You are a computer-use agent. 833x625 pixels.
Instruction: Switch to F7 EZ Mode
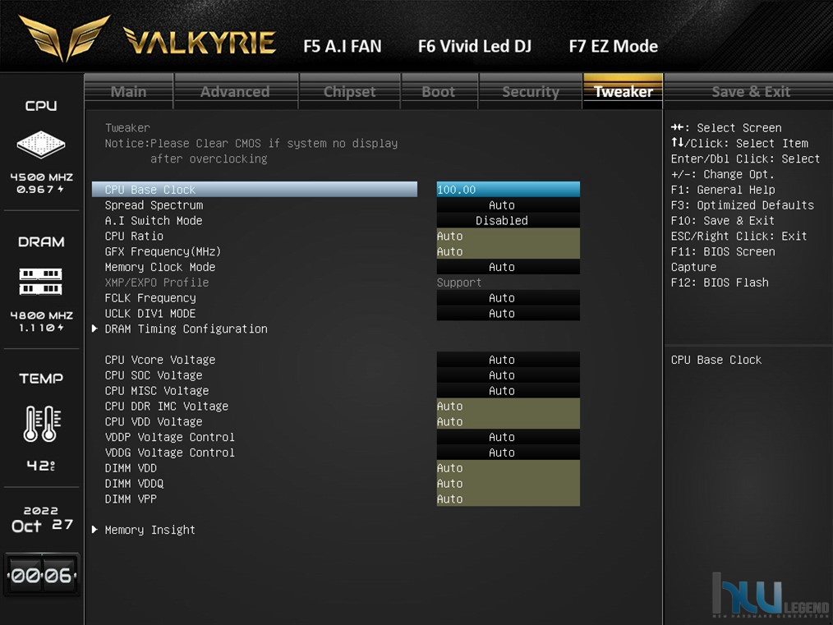(613, 46)
